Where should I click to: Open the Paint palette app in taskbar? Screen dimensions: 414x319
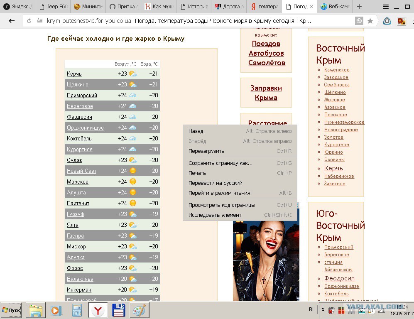point(140,310)
